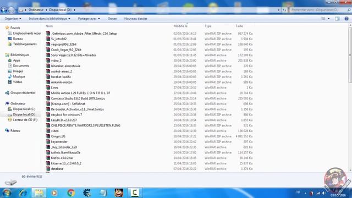Select the Adobe_After_Effects_CS4_Setup archive icon
This screenshot has width=352, height=198.
(x=48, y=33)
